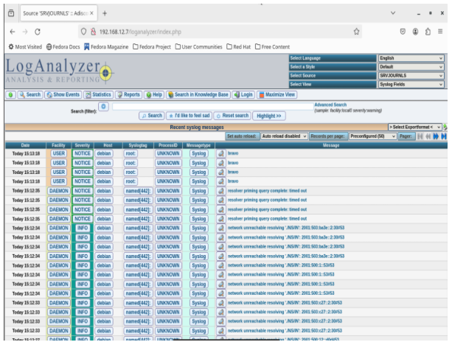Open Free Content bookmark folder

(x=272, y=46)
